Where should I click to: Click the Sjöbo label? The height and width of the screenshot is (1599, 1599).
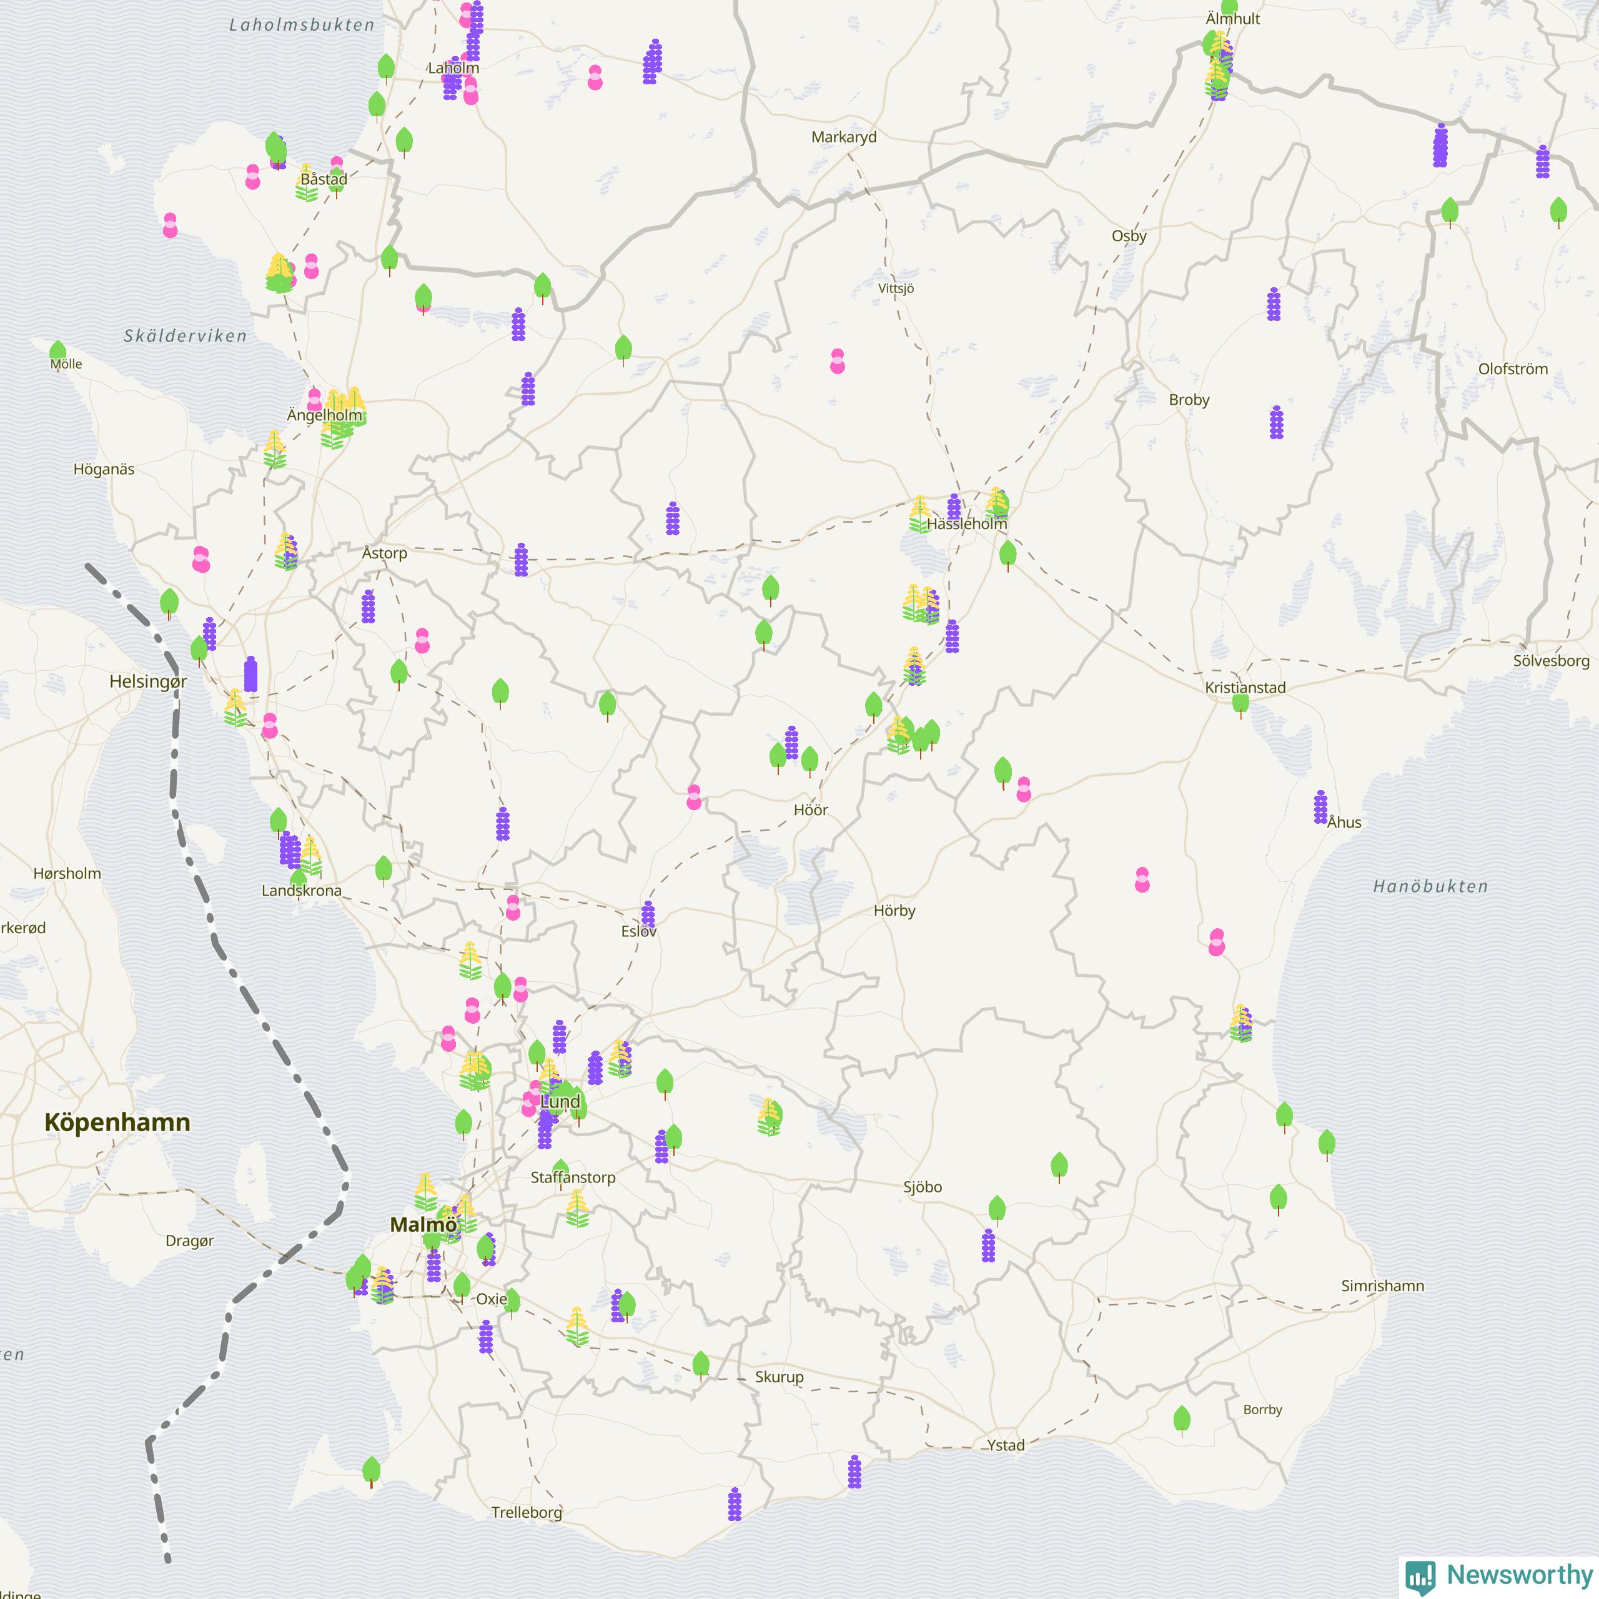tap(923, 1187)
